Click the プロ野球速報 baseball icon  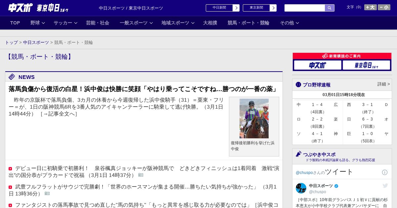click(298, 85)
